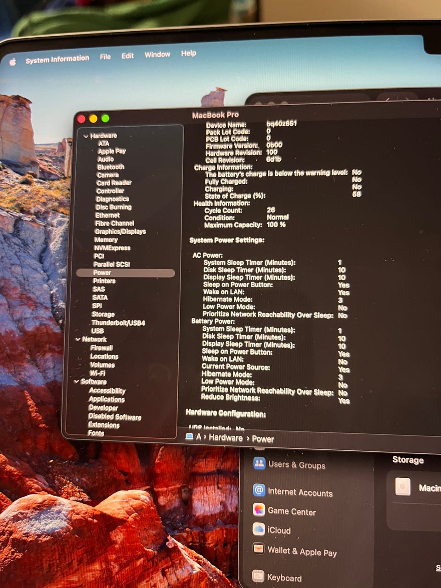441x588 pixels.
Task: Collapse the Network section chevron
Action: pyautogui.click(x=78, y=339)
